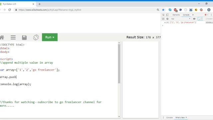The image size is (213, 120).
Task: Click the console prompt caret
Action: 163,25
